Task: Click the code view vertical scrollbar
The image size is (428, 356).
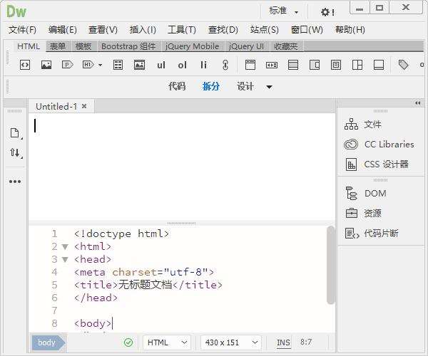Action: coord(330,265)
